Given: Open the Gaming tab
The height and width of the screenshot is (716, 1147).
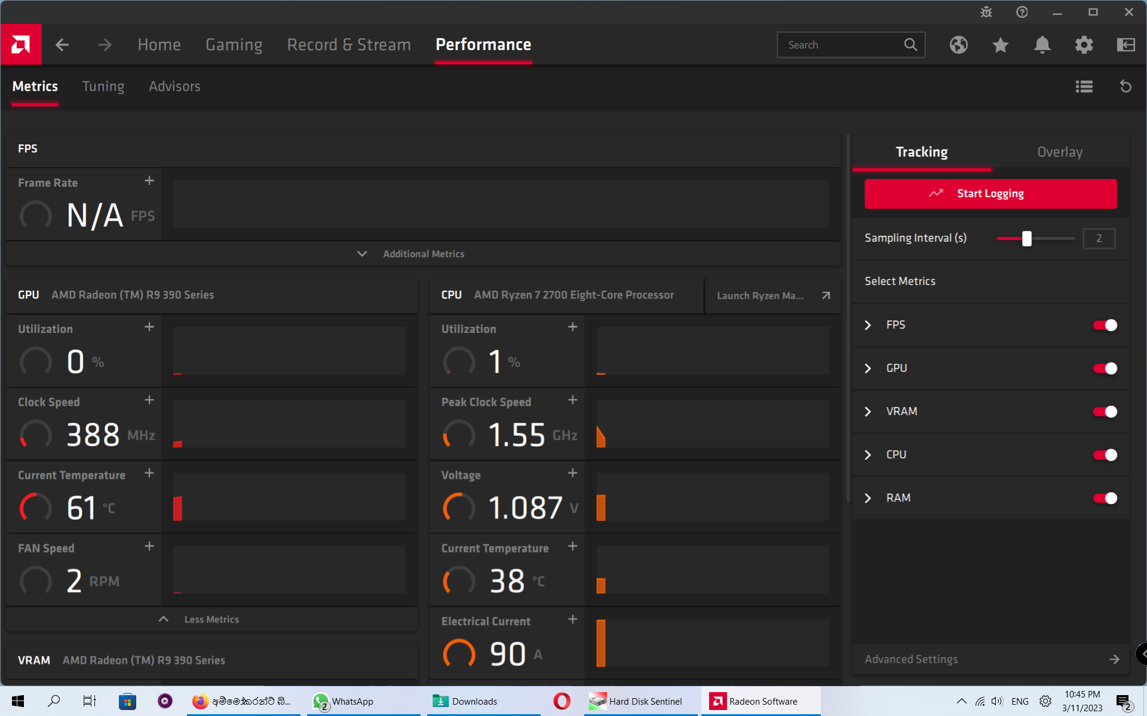Looking at the screenshot, I should click(234, 45).
